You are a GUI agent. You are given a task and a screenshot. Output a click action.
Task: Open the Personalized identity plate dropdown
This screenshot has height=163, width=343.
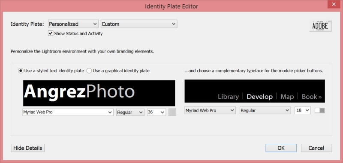73,24
